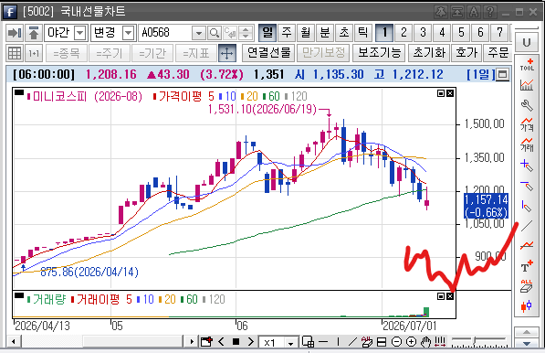Click the zoom slider in bottom toolbar

point(479,341)
